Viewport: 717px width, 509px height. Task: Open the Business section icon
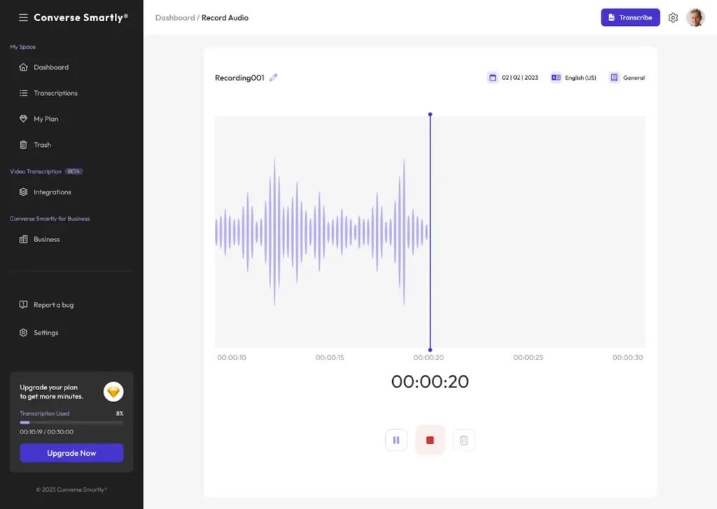23,238
